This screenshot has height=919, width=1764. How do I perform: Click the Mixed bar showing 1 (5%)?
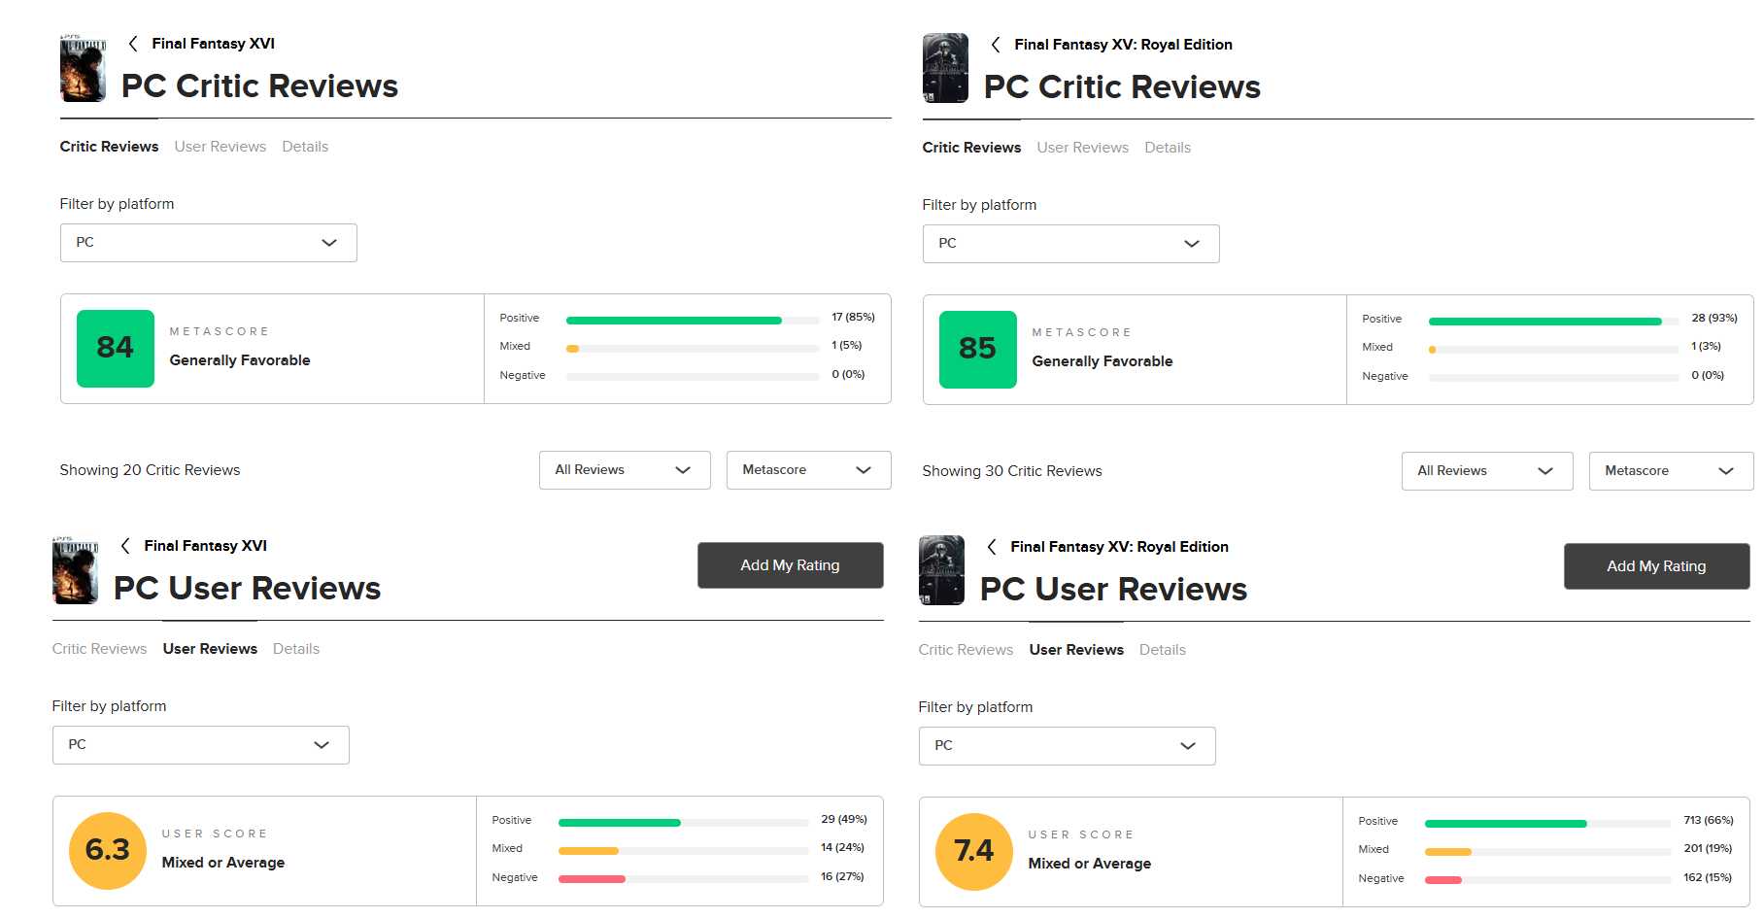(693, 348)
